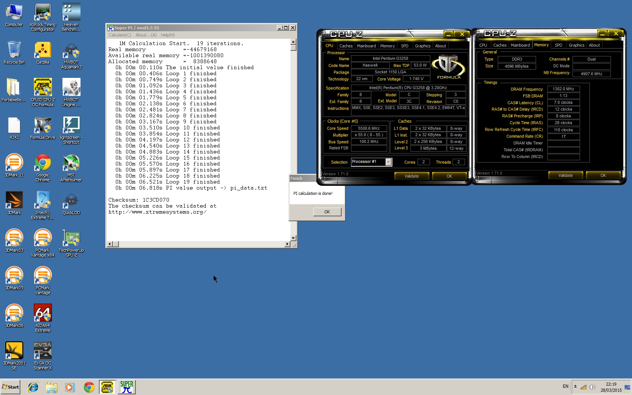Viewport: 632px width, 395px height.
Task: Show hidden tray icons arrow
Action: (x=575, y=387)
